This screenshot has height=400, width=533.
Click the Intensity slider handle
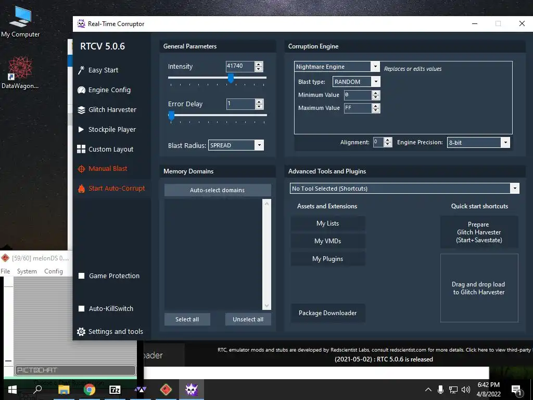(231, 78)
